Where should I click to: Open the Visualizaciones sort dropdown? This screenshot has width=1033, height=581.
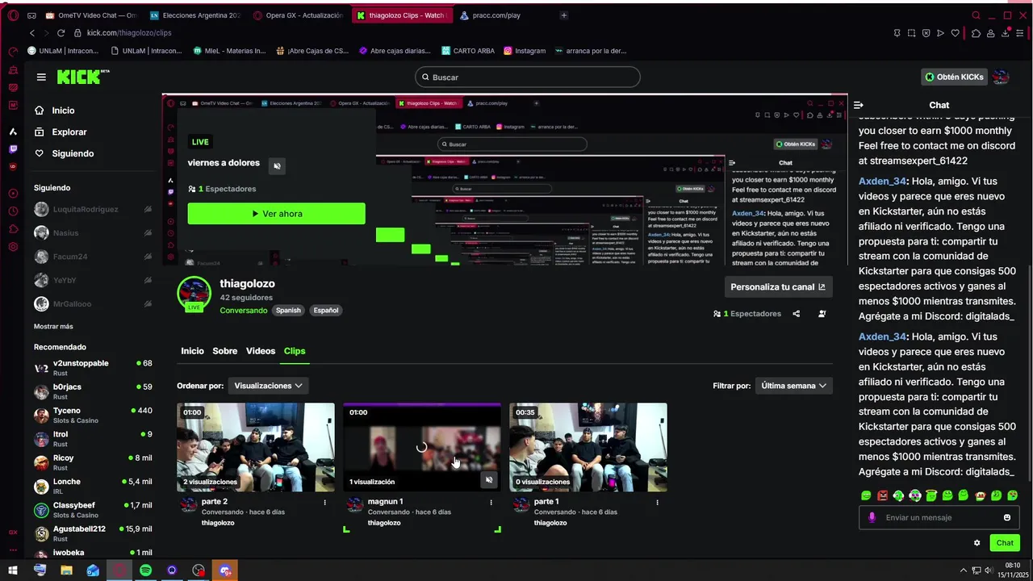pyautogui.click(x=268, y=386)
